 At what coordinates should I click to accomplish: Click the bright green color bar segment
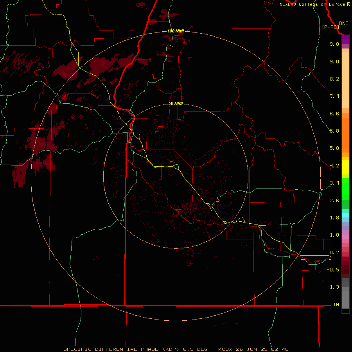(345, 189)
